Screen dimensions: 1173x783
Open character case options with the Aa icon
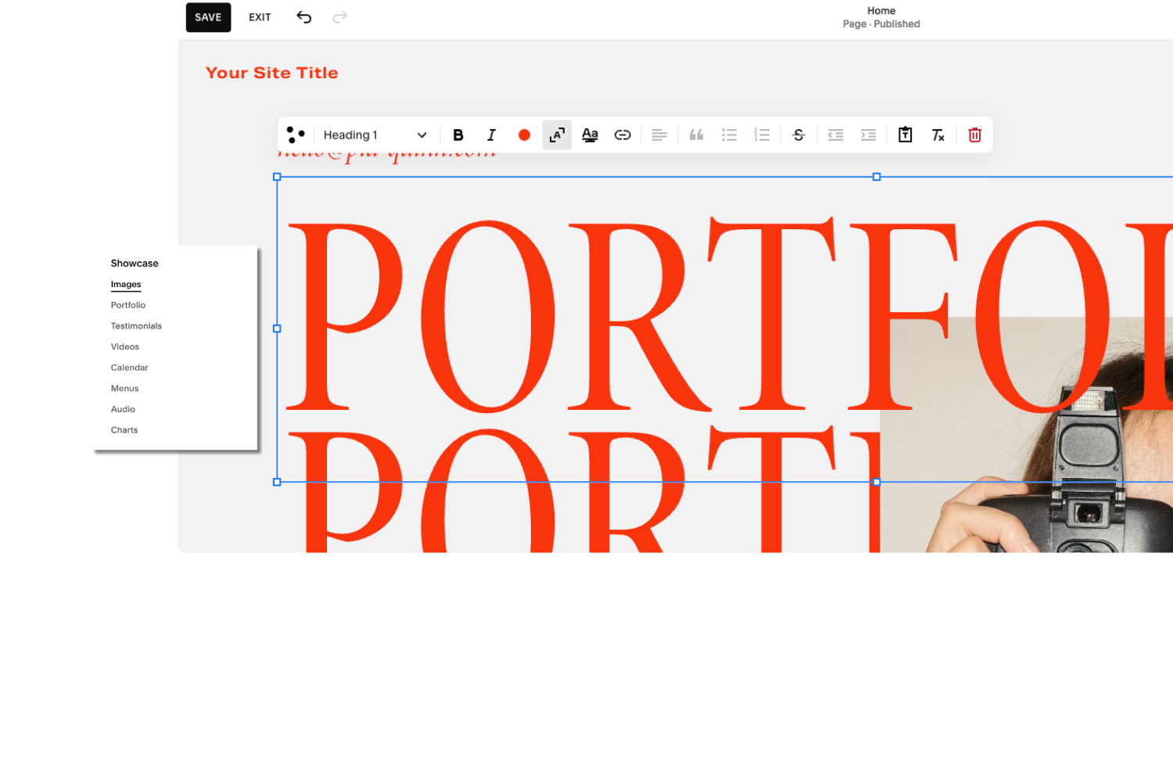590,135
